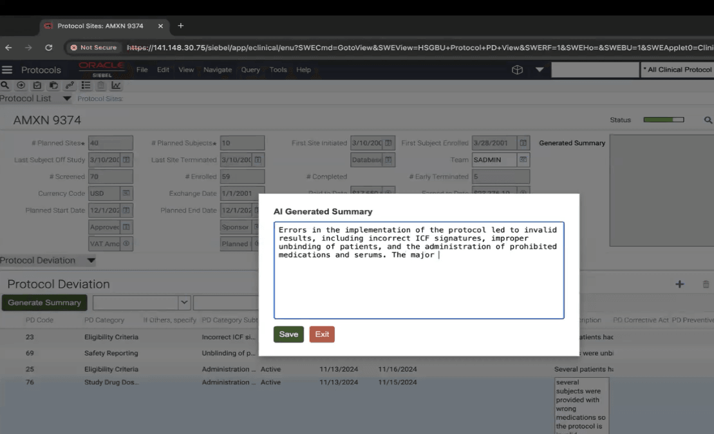Sort by PD Category column header

click(x=104, y=320)
